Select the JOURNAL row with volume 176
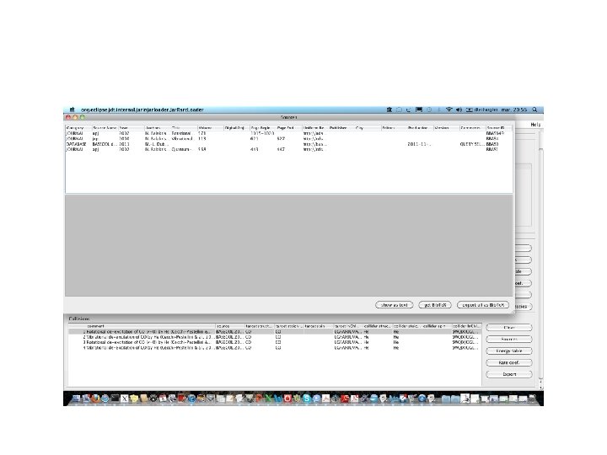Screen dimensions: 607x455 (289, 133)
